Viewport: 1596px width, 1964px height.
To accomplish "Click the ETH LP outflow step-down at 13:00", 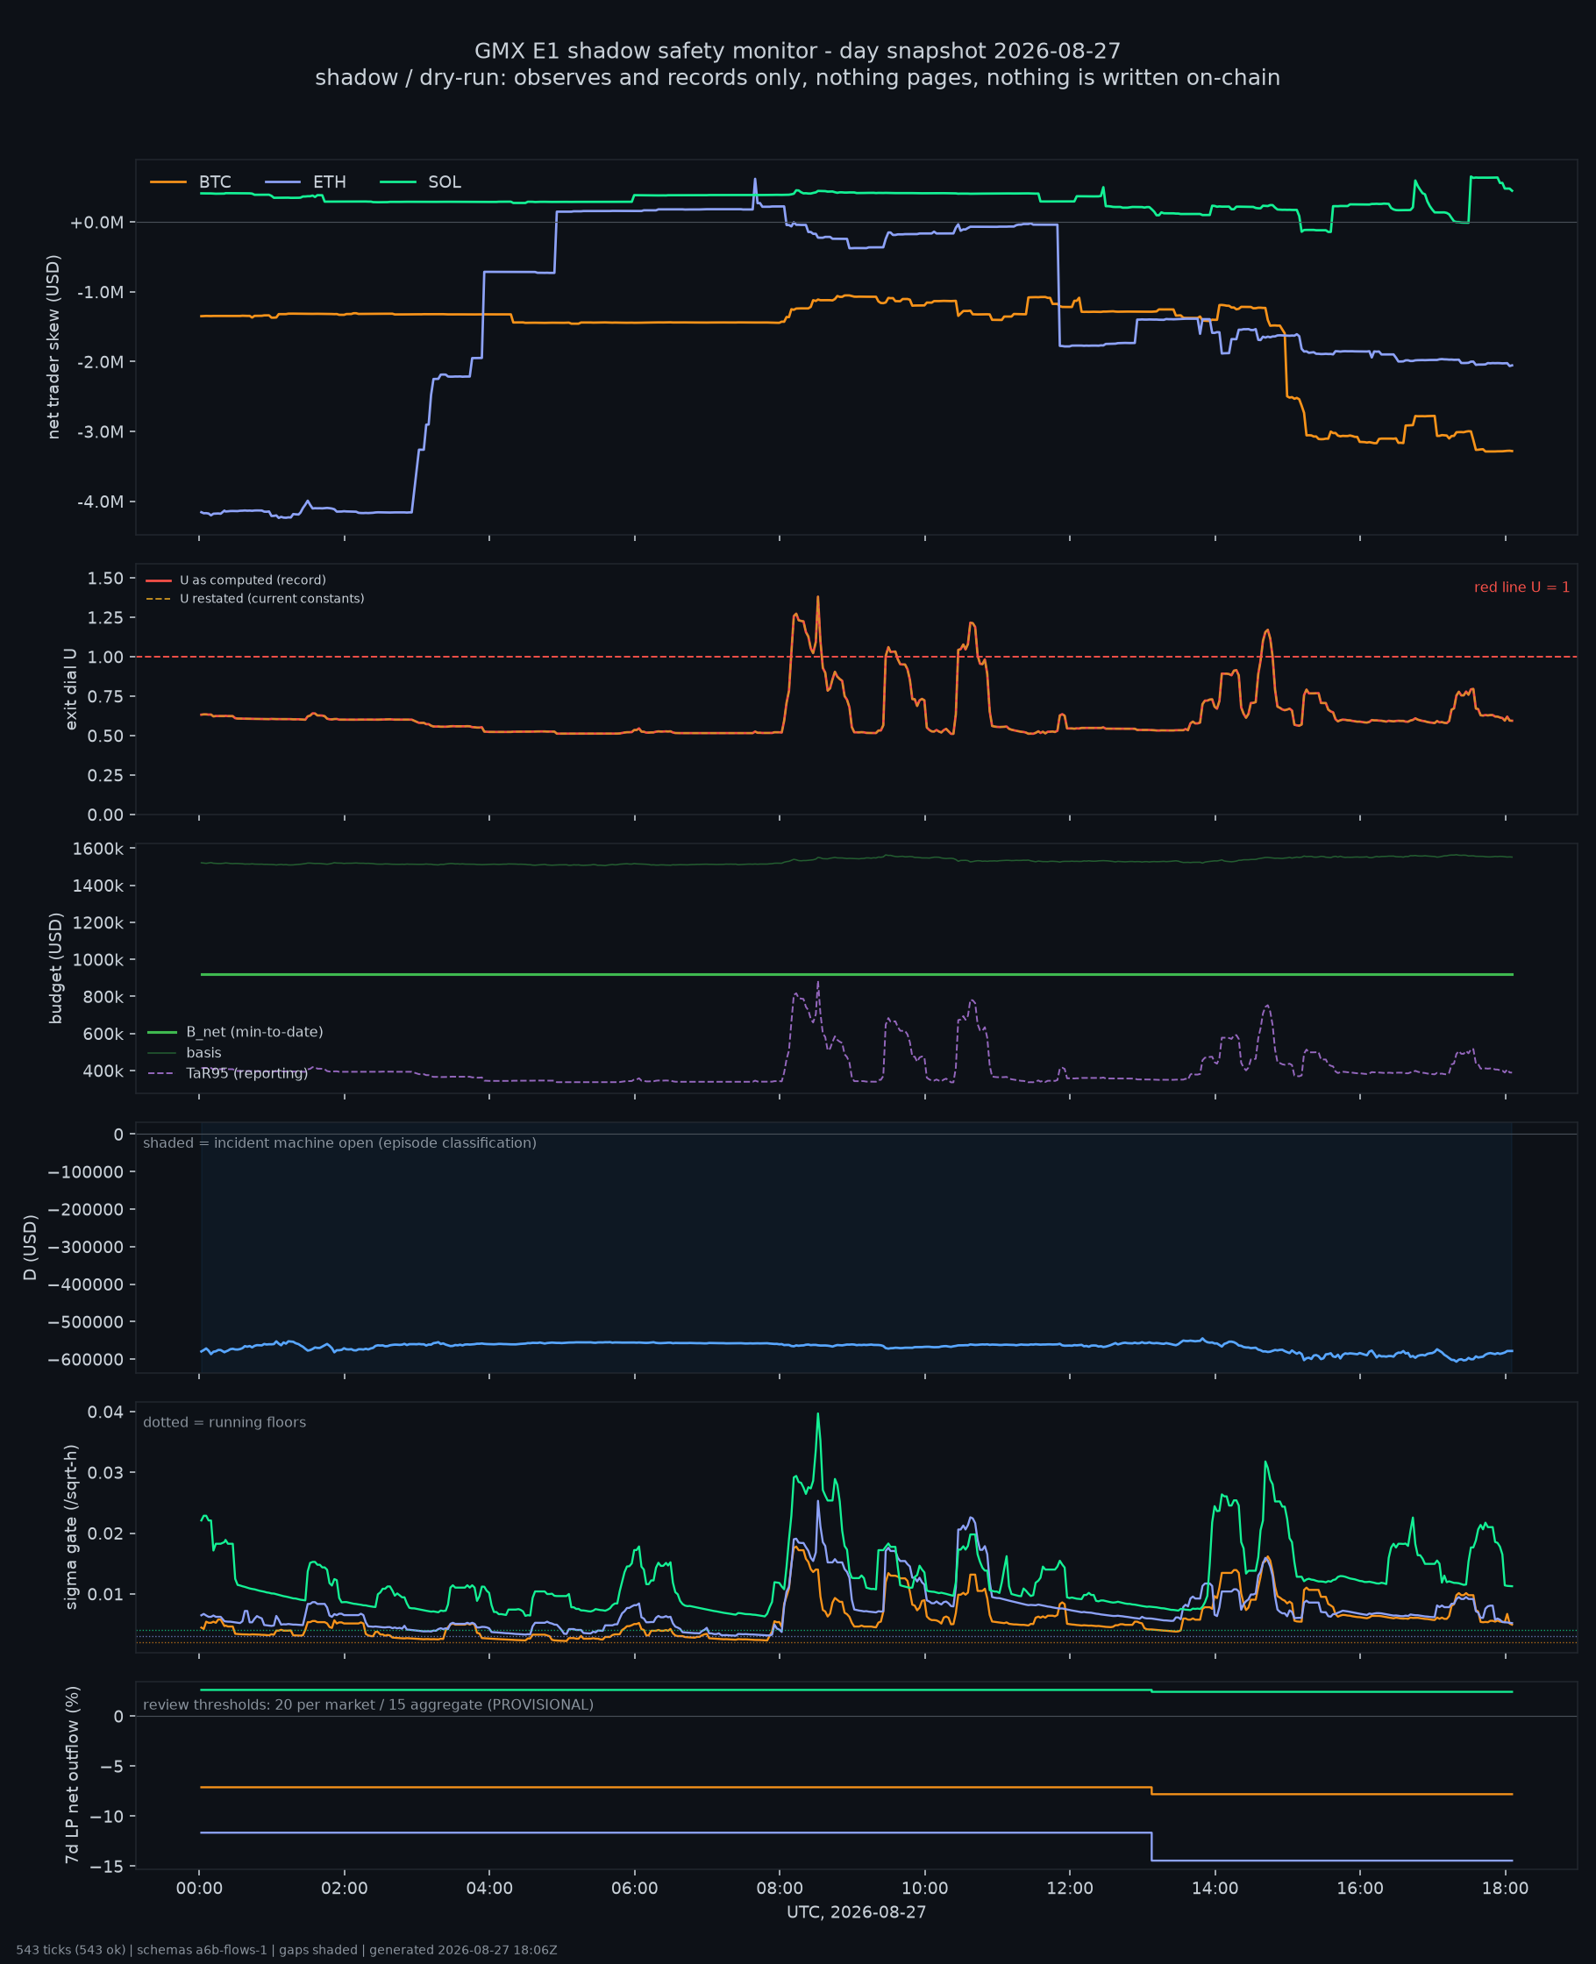I will coord(1152,1847).
